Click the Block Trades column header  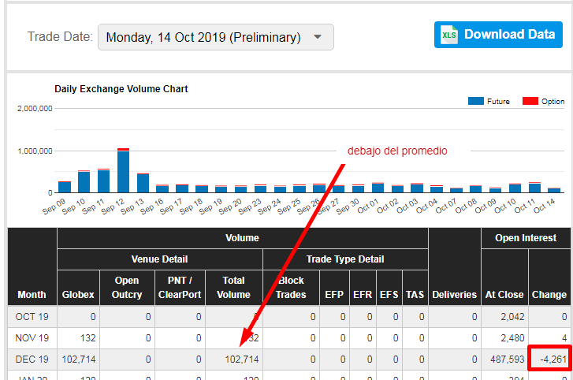click(x=291, y=287)
